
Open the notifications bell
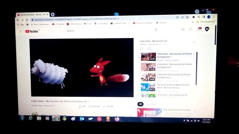[198, 29]
